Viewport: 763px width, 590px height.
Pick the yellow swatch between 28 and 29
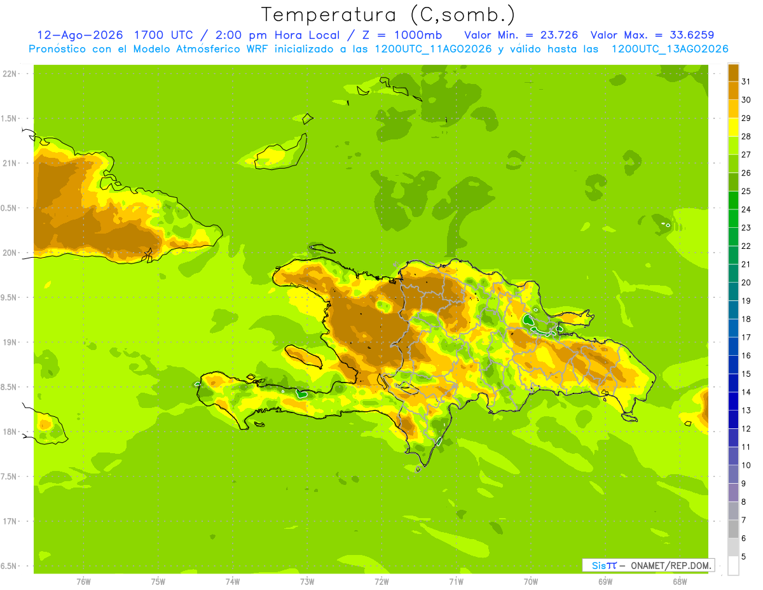pos(734,127)
